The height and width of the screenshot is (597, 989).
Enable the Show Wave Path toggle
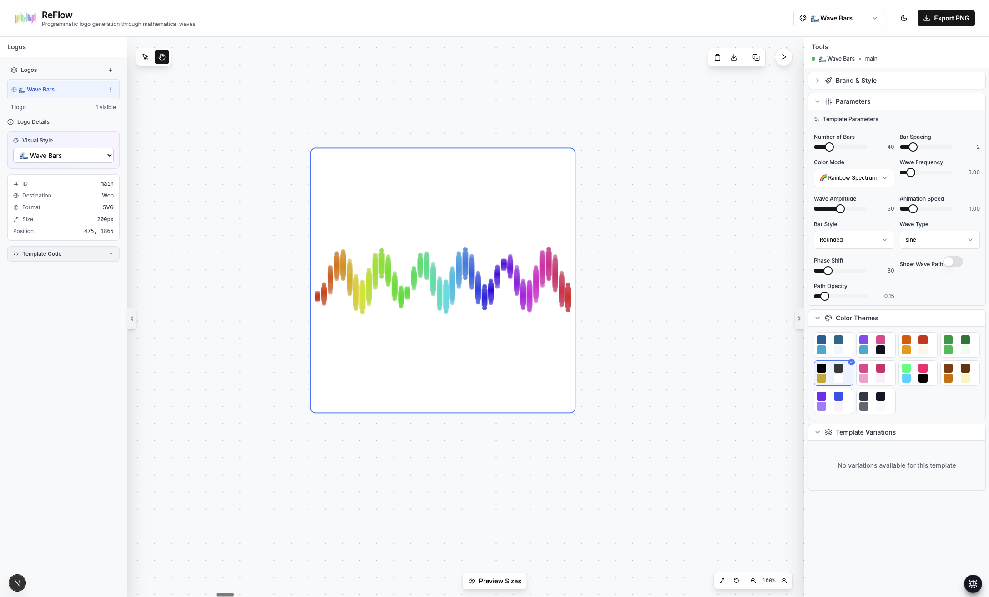pos(953,262)
